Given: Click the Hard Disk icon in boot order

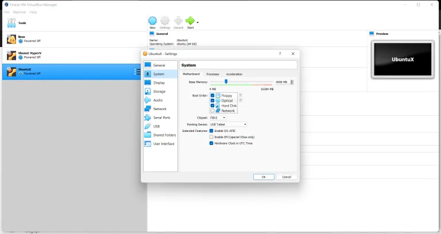Looking at the screenshot, I should 218,106.
